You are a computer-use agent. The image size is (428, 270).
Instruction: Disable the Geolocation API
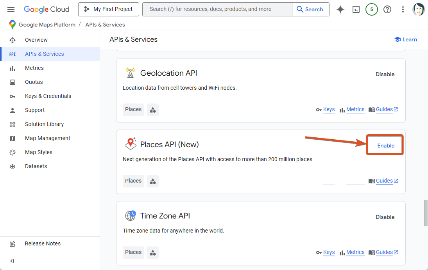coord(385,74)
